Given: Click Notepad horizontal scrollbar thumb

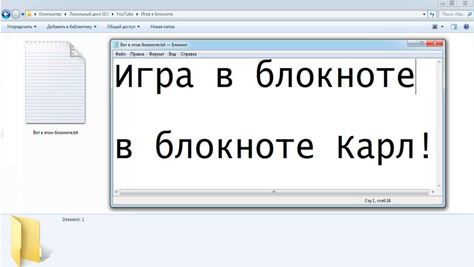Looking at the screenshot, I should pyautogui.click(x=274, y=192).
